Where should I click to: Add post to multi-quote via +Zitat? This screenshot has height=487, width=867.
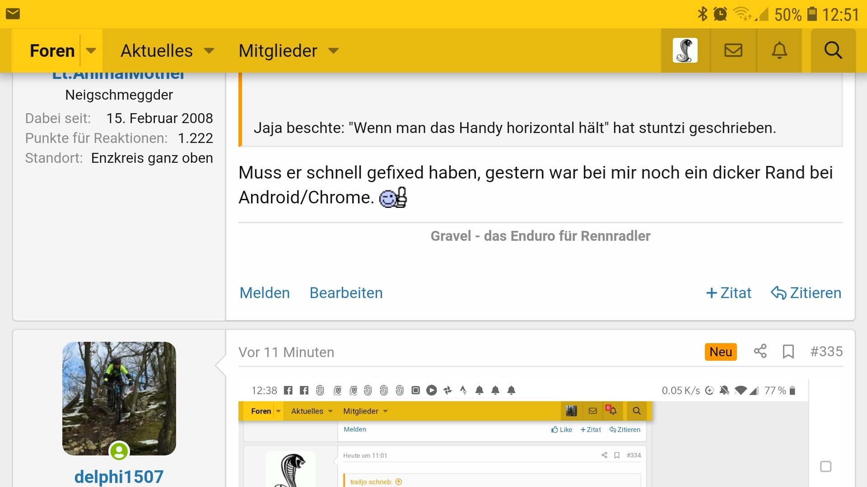pos(729,293)
